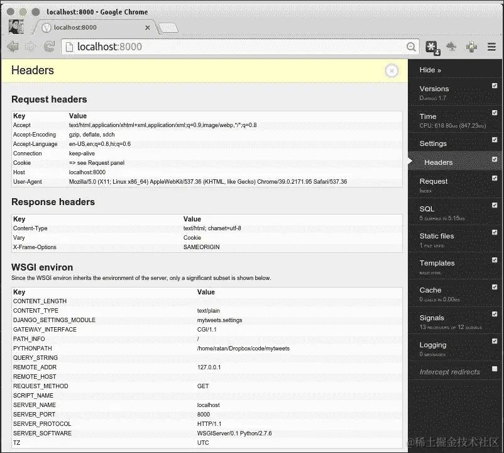
Task: Click the profile avatar picture
Action: pyautogui.click(x=16, y=27)
